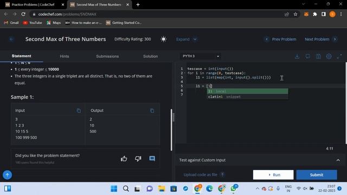Screen dimensions: 347x195
Task: Open the clock and date panel
Action: tap(327, 188)
